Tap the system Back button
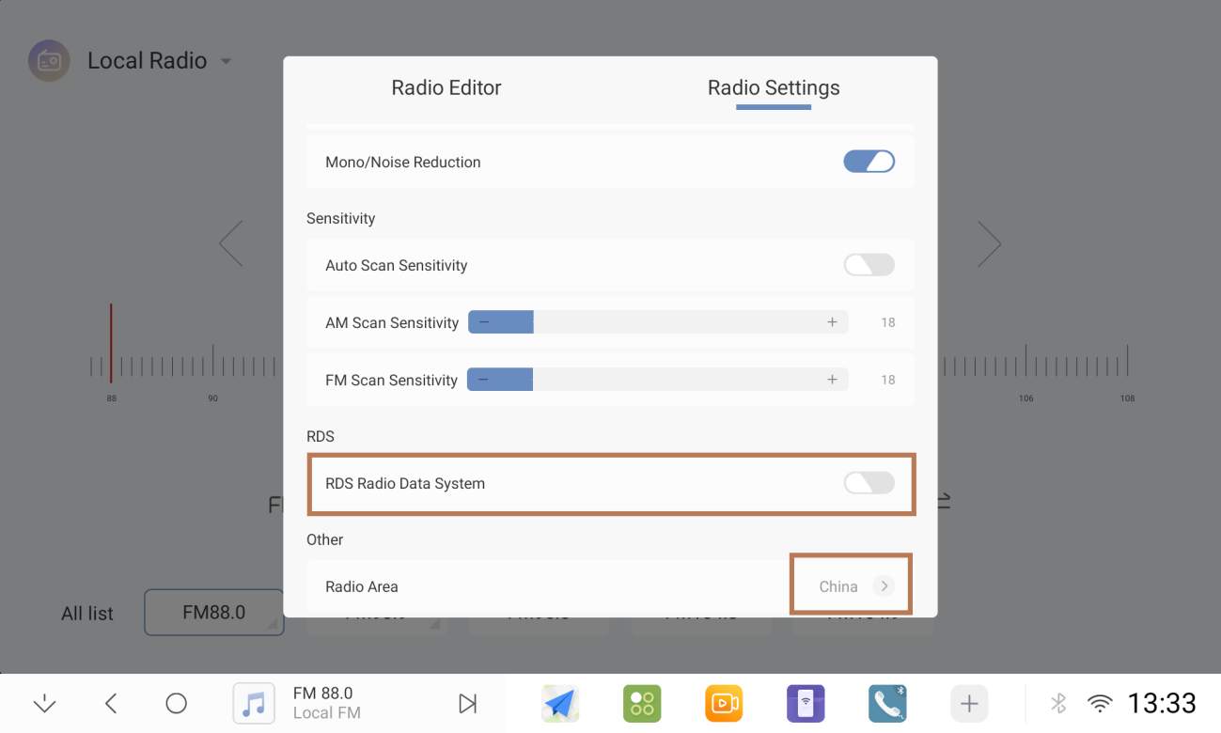This screenshot has height=733, width=1221. click(111, 703)
